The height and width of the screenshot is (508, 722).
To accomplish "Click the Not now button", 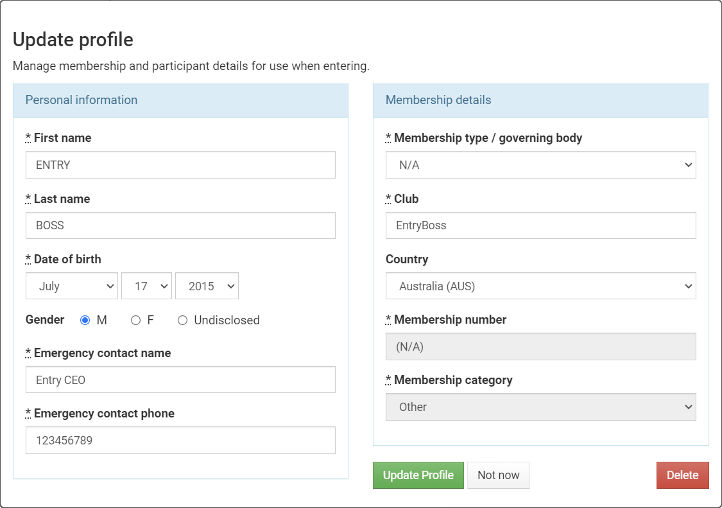I will pyautogui.click(x=498, y=475).
